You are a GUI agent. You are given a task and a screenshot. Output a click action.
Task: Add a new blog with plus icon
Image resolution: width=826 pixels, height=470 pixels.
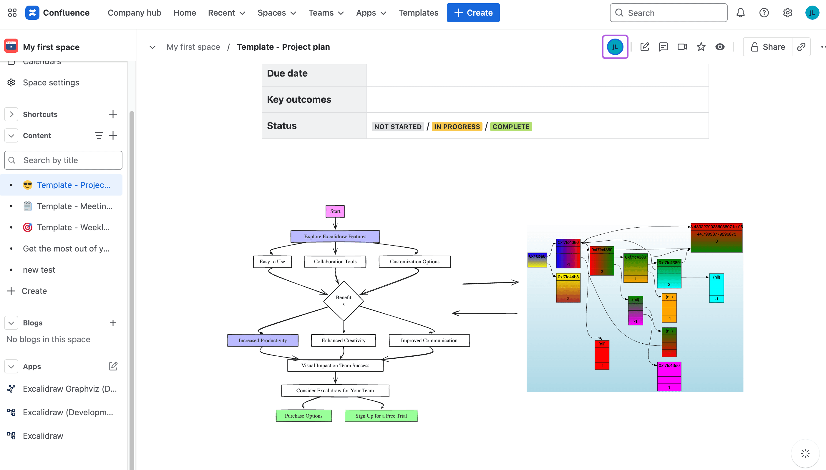click(113, 323)
